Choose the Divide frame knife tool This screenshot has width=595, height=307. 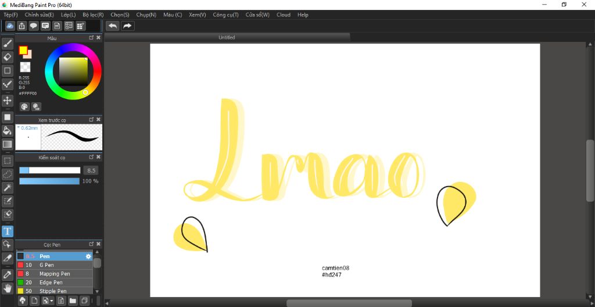pyautogui.click(x=7, y=258)
